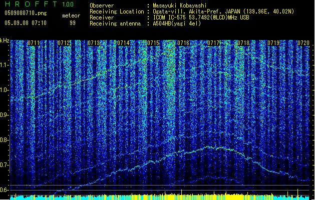Screen dimensions: 315x200
Task: Click the kHz axis unit label
Action: coord(5,40)
